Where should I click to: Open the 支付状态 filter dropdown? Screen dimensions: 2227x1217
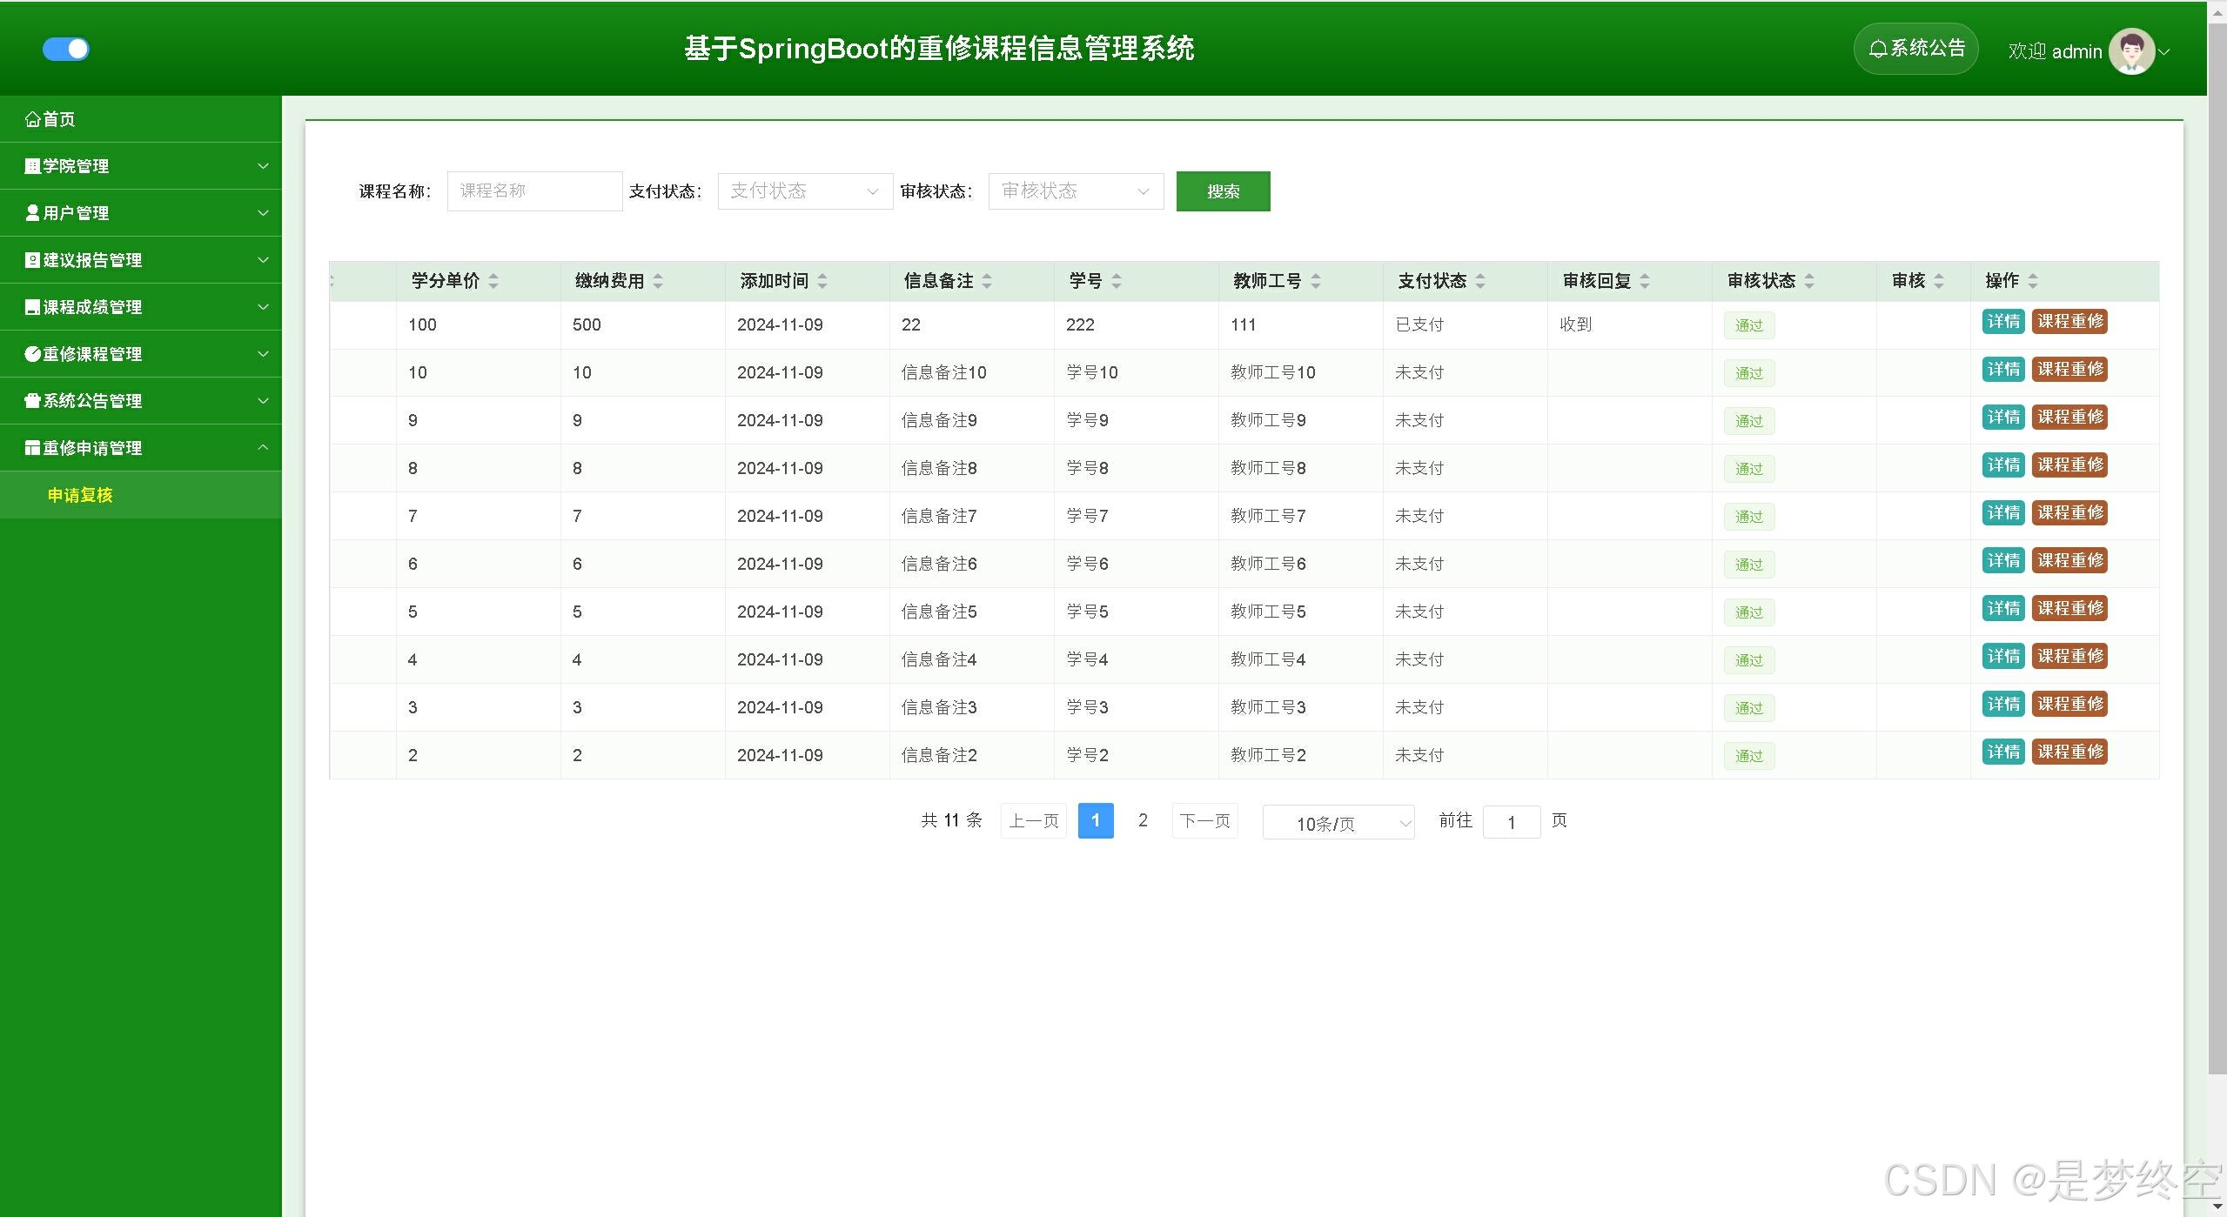[804, 191]
